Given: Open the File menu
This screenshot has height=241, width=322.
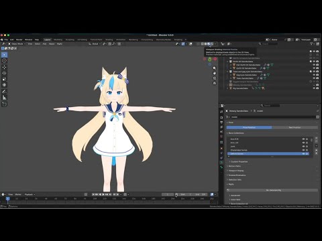Looking at the screenshot, I should pos(6,39).
